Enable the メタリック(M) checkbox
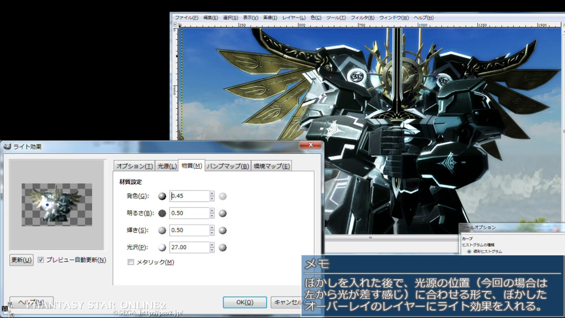The height and width of the screenshot is (318, 565). tap(131, 262)
